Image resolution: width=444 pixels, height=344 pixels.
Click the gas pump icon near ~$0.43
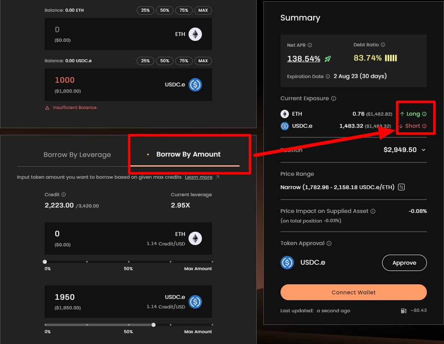[403, 311]
